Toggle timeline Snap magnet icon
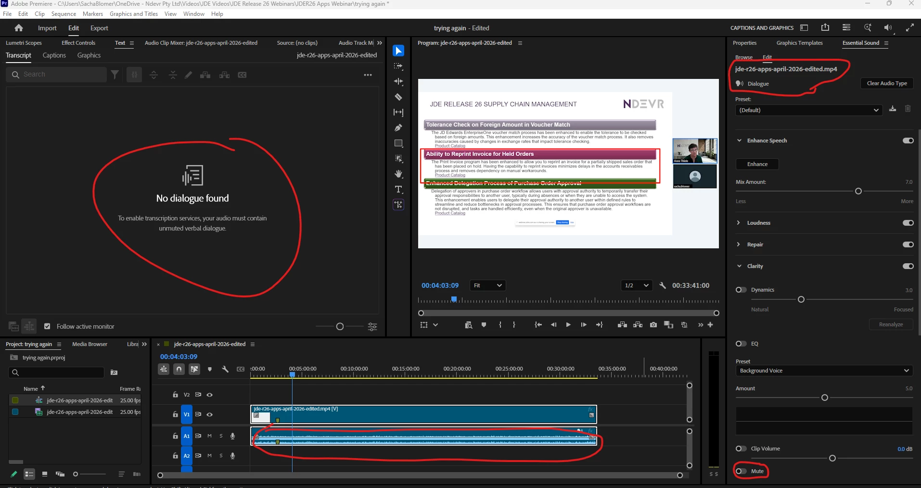Viewport: 921px width, 488px height. point(179,369)
